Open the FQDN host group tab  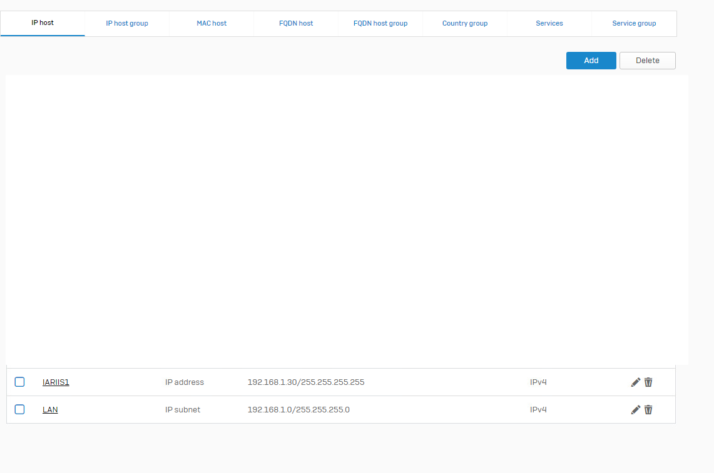click(380, 23)
